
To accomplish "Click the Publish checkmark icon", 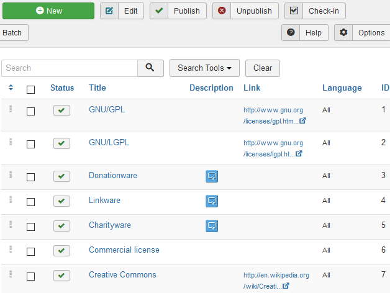I will (x=159, y=11).
